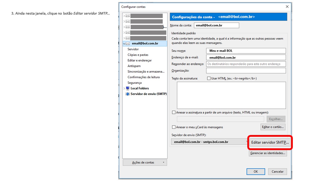Open the Servidor settings page
This screenshot has width=322, height=181.
tap(133, 49)
